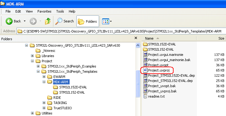Click STM32L152-EVAL folder icon in file list
The image size is (226, 116).
click(145, 49)
